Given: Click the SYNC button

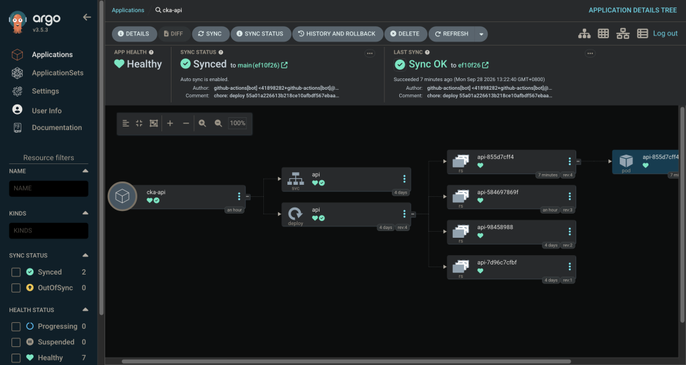Looking at the screenshot, I should click(210, 33).
